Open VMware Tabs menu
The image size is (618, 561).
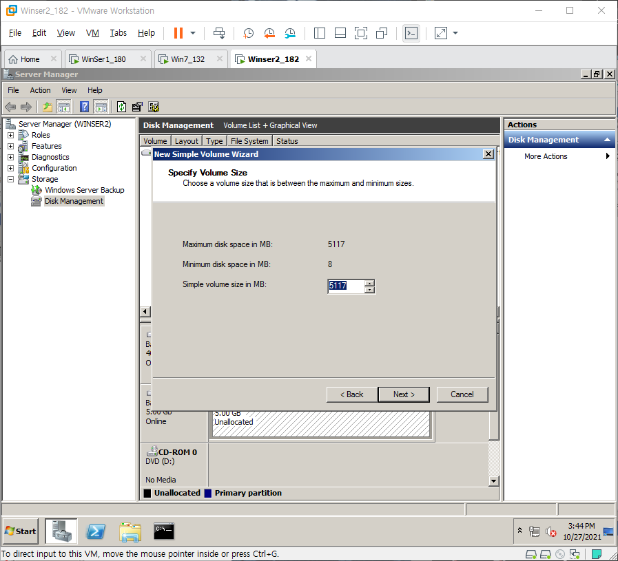(x=118, y=33)
